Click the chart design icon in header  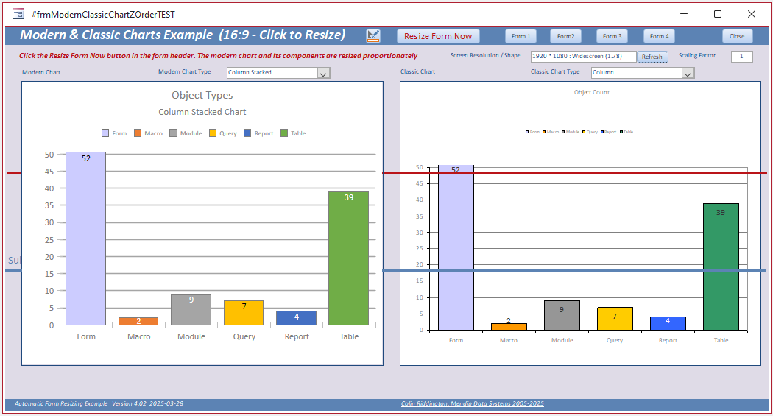373,35
